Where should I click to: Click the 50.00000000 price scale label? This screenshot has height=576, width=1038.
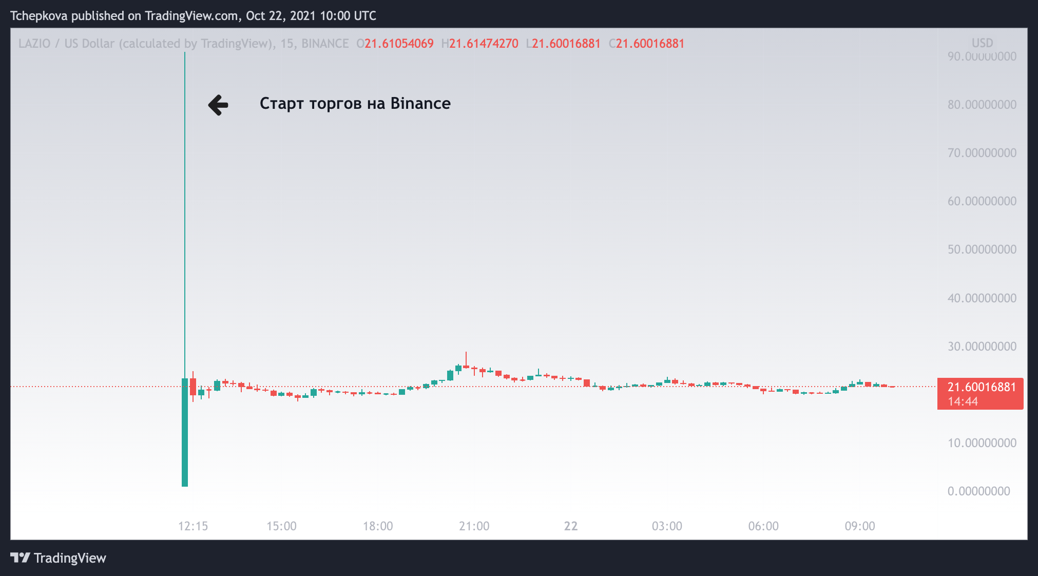point(982,249)
